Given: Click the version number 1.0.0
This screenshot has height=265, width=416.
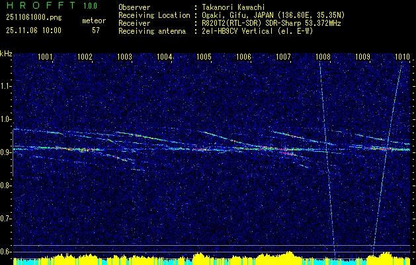Looking at the screenshot, I should coord(90,6).
